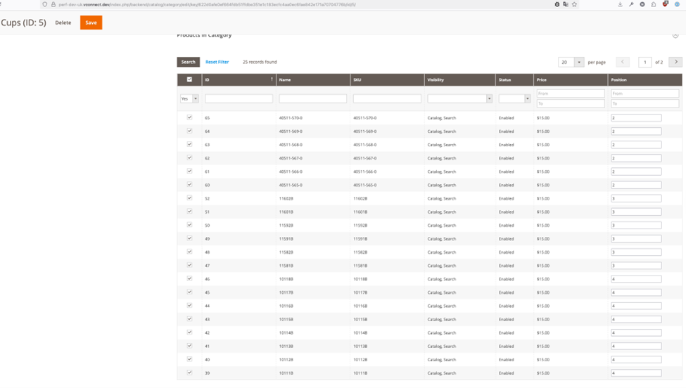Uncheck product with ID 49
This screenshot has width=686, height=388.
(x=189, y=238)
